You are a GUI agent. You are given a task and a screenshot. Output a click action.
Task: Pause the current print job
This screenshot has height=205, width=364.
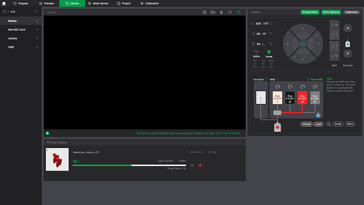[x=192, y=165]
